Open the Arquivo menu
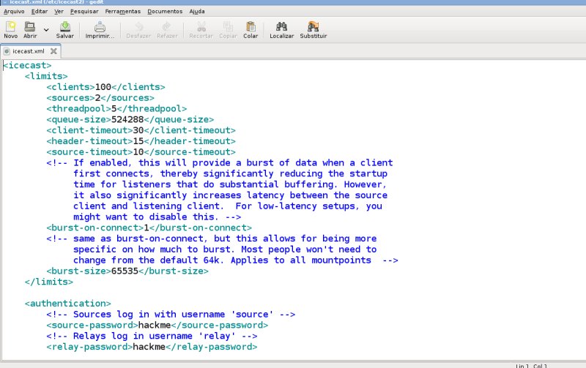This screenshot has height=368, width=586. [x=14, y=12]
